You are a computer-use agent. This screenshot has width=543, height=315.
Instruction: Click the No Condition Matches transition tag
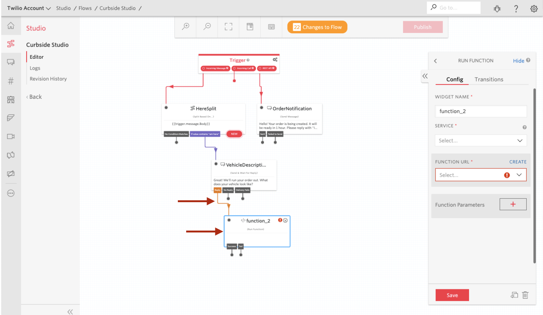(176, 134)
